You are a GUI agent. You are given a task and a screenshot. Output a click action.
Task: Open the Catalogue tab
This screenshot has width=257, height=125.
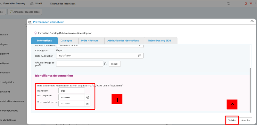pos(66,40)
